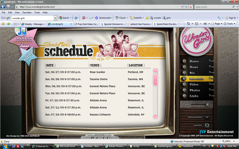Go to Links in TV menu
This screenshot has height=149, width=239.
click(x=194, y=96)
